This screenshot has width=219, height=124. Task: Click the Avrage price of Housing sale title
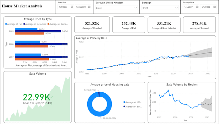110,84
